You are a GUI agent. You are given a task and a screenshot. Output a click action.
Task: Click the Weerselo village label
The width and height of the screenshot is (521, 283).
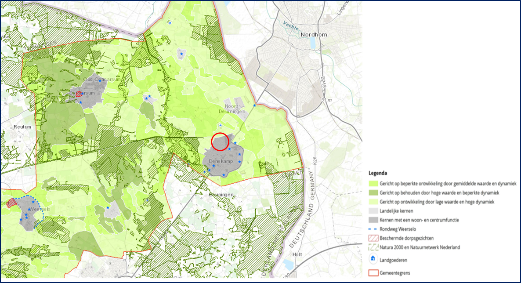pos(40,209)
